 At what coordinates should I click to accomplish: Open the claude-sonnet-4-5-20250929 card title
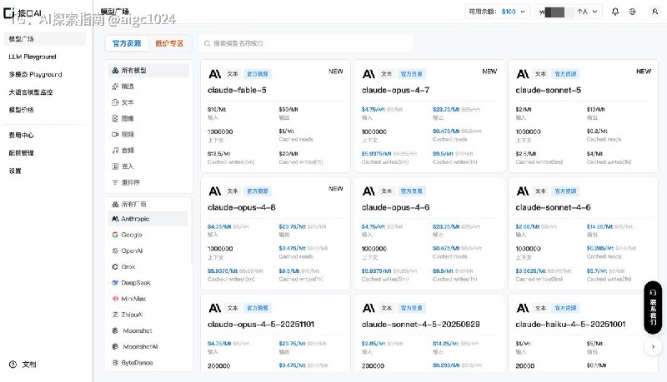point(421,325)
